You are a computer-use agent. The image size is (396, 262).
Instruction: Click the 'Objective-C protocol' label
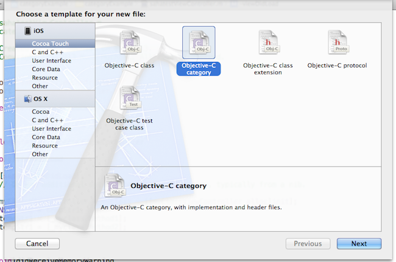tap(337, 66)
